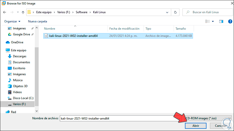The width and height of the screenshot is (234, 131).
Task: Click Software in the address bar
Action: click(82, 12)
